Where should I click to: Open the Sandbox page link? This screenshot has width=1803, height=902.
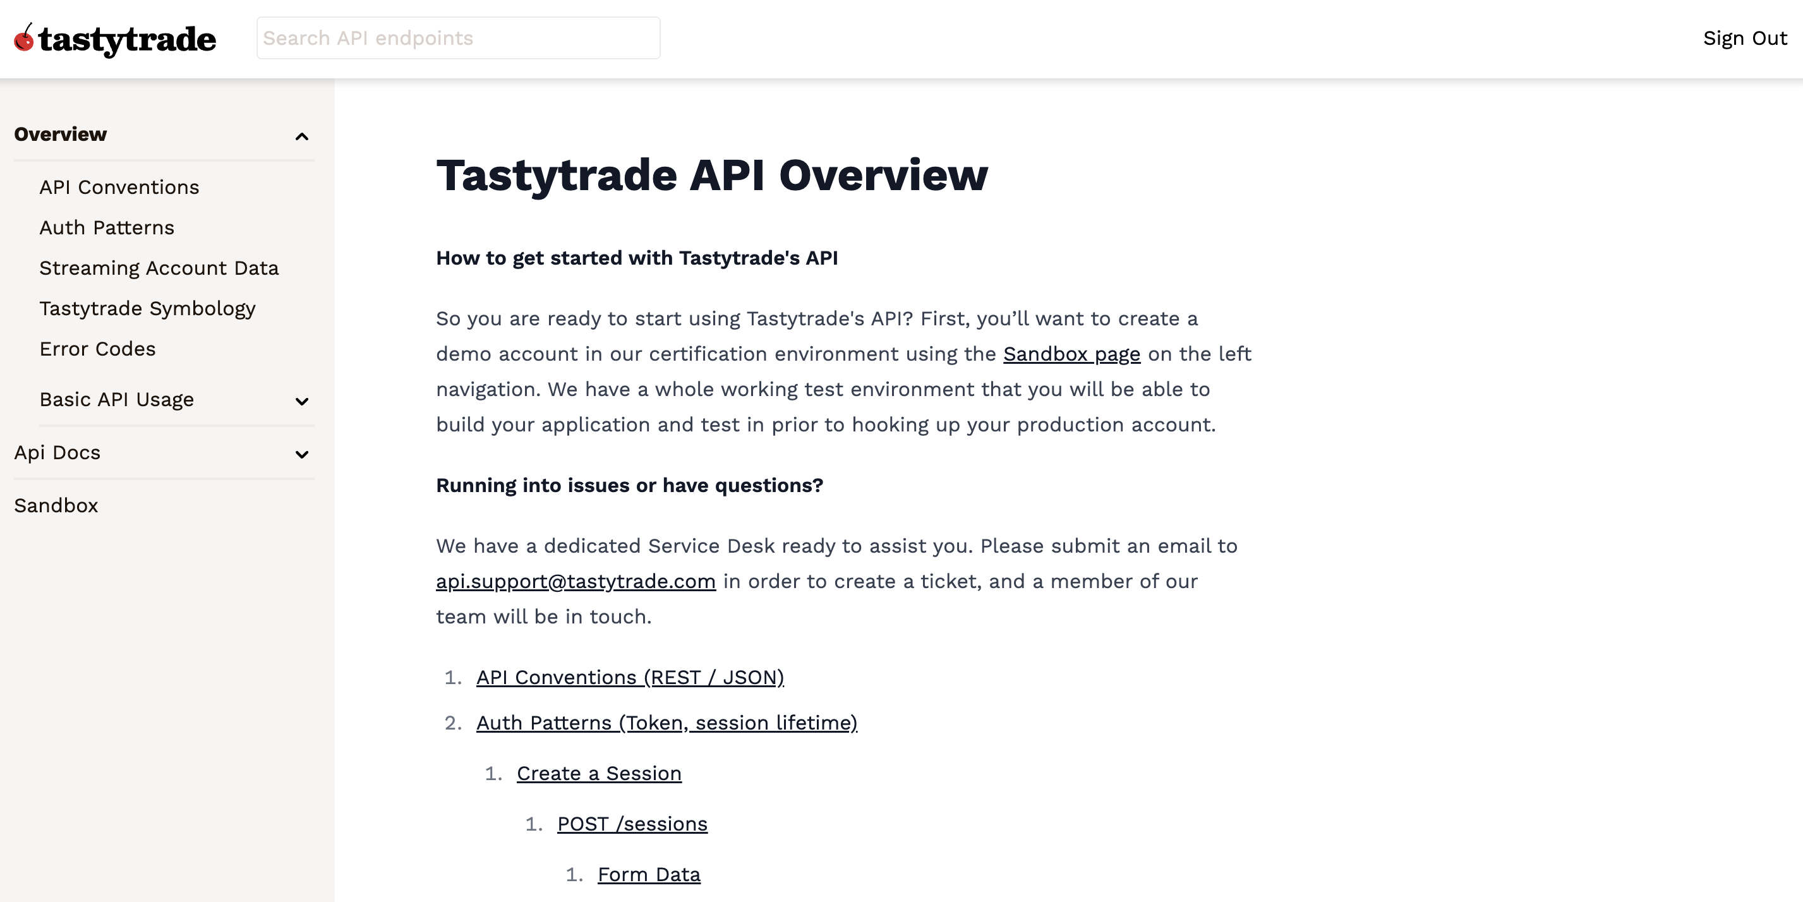click(x=1071, y=354)
